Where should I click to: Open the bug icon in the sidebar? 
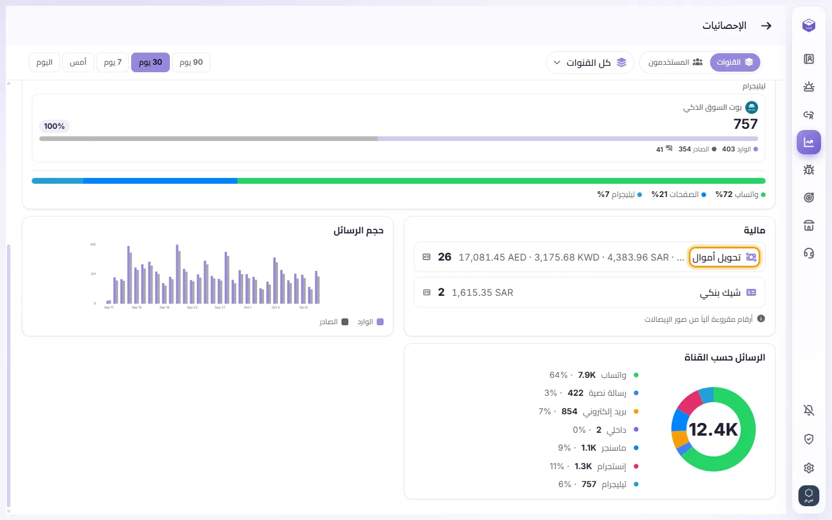809,170
